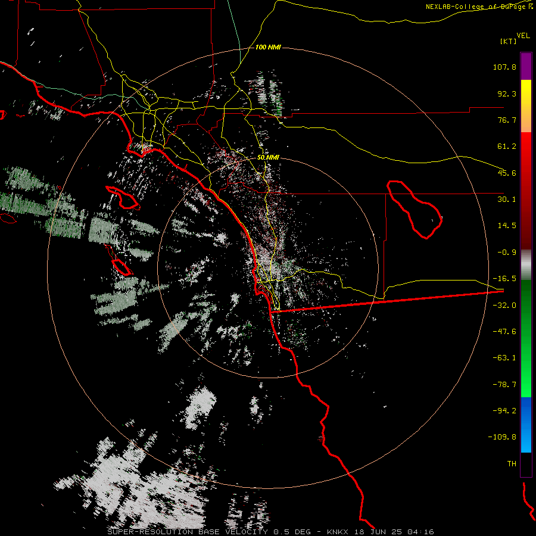Select the -78.7 scale value

pos(504,385)
